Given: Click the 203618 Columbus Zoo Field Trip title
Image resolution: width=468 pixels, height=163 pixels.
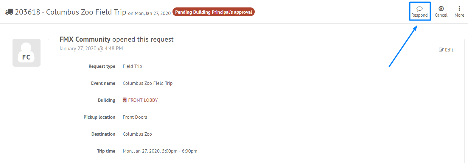Looking at the screenshot, I should pos(71,12).
